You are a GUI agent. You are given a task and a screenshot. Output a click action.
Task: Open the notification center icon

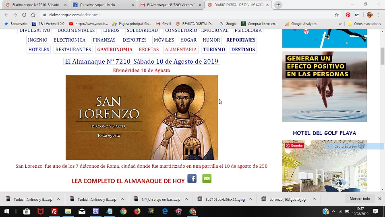click(x=375, y=211)
